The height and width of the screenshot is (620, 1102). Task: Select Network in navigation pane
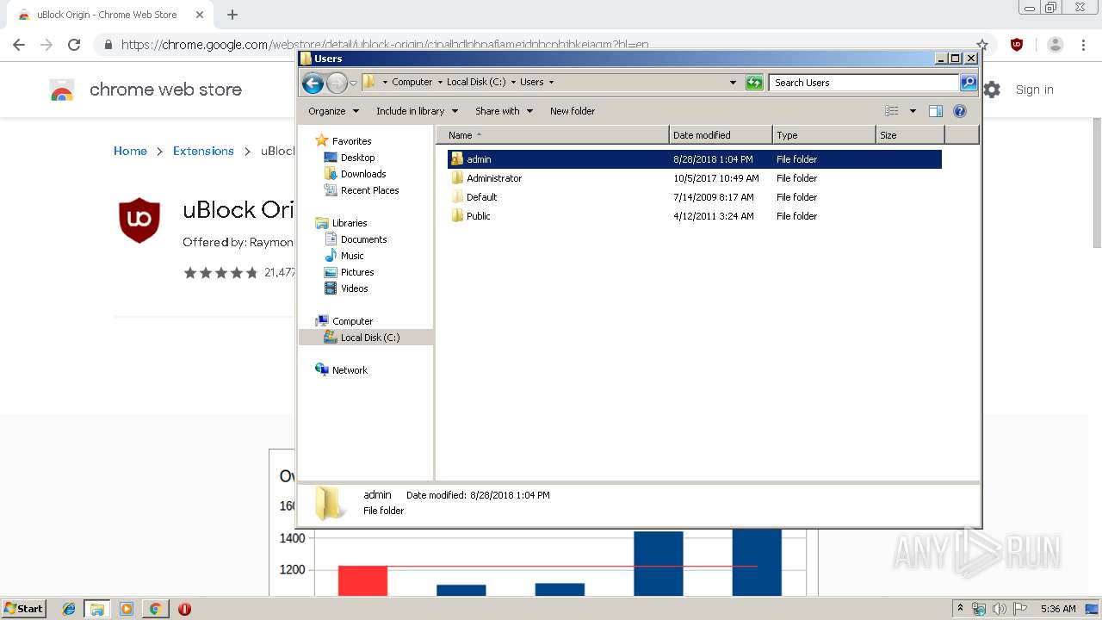coord(342,370)
